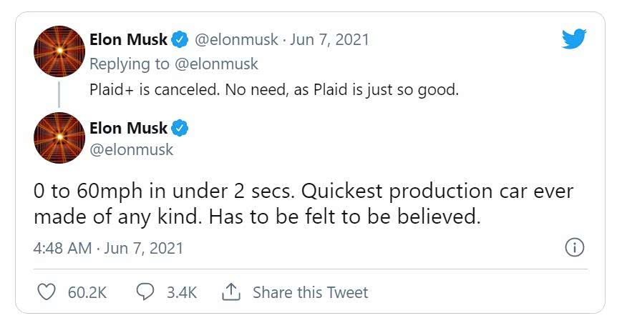Click verified badge beside main tweet author
Screen dimensions: 627x323
(x=181, y=129)
